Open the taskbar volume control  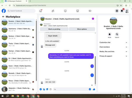point(119,96)
